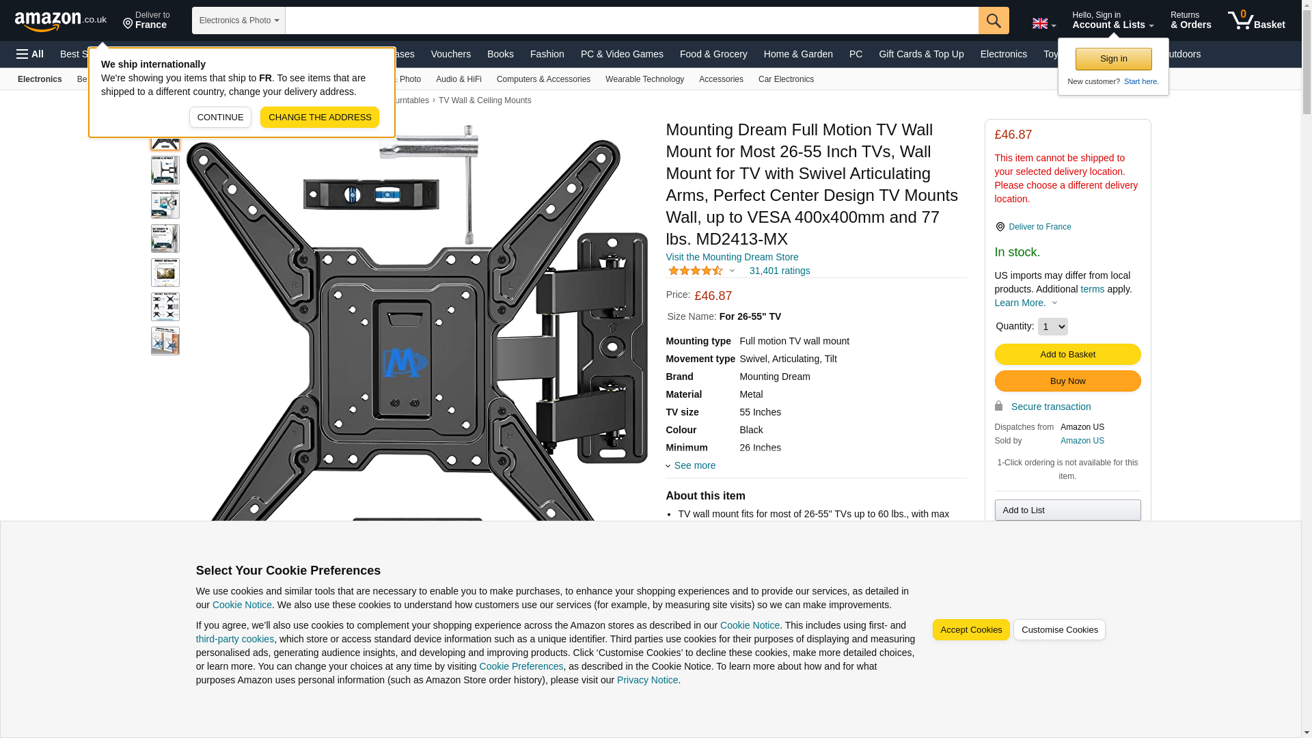Click the Add to Basket button
The height and width of the screenshot is (738, 1312).
[x=1067, y=355]
